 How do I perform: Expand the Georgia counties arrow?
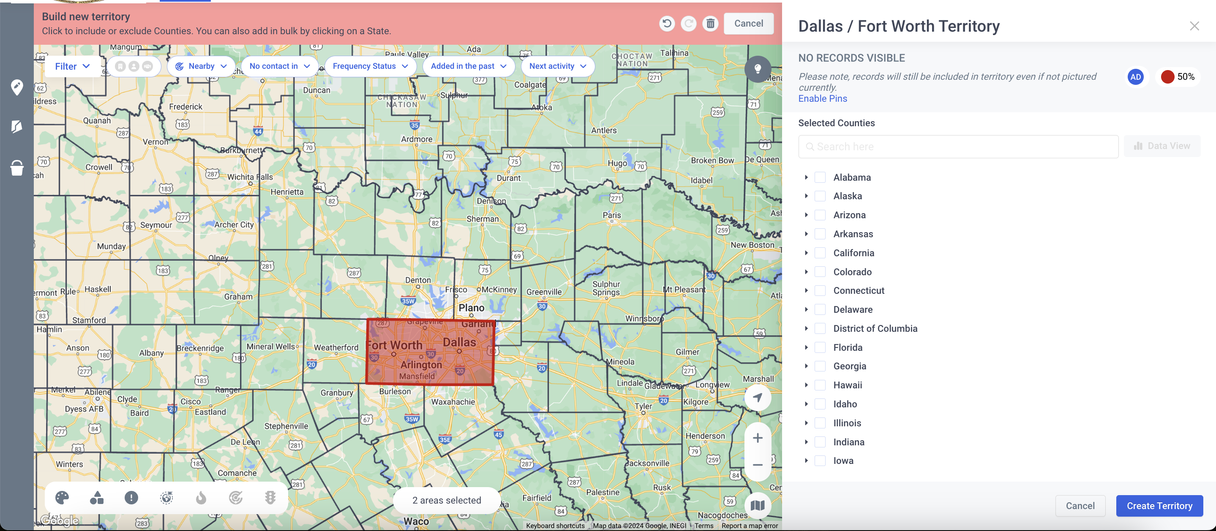806,366
